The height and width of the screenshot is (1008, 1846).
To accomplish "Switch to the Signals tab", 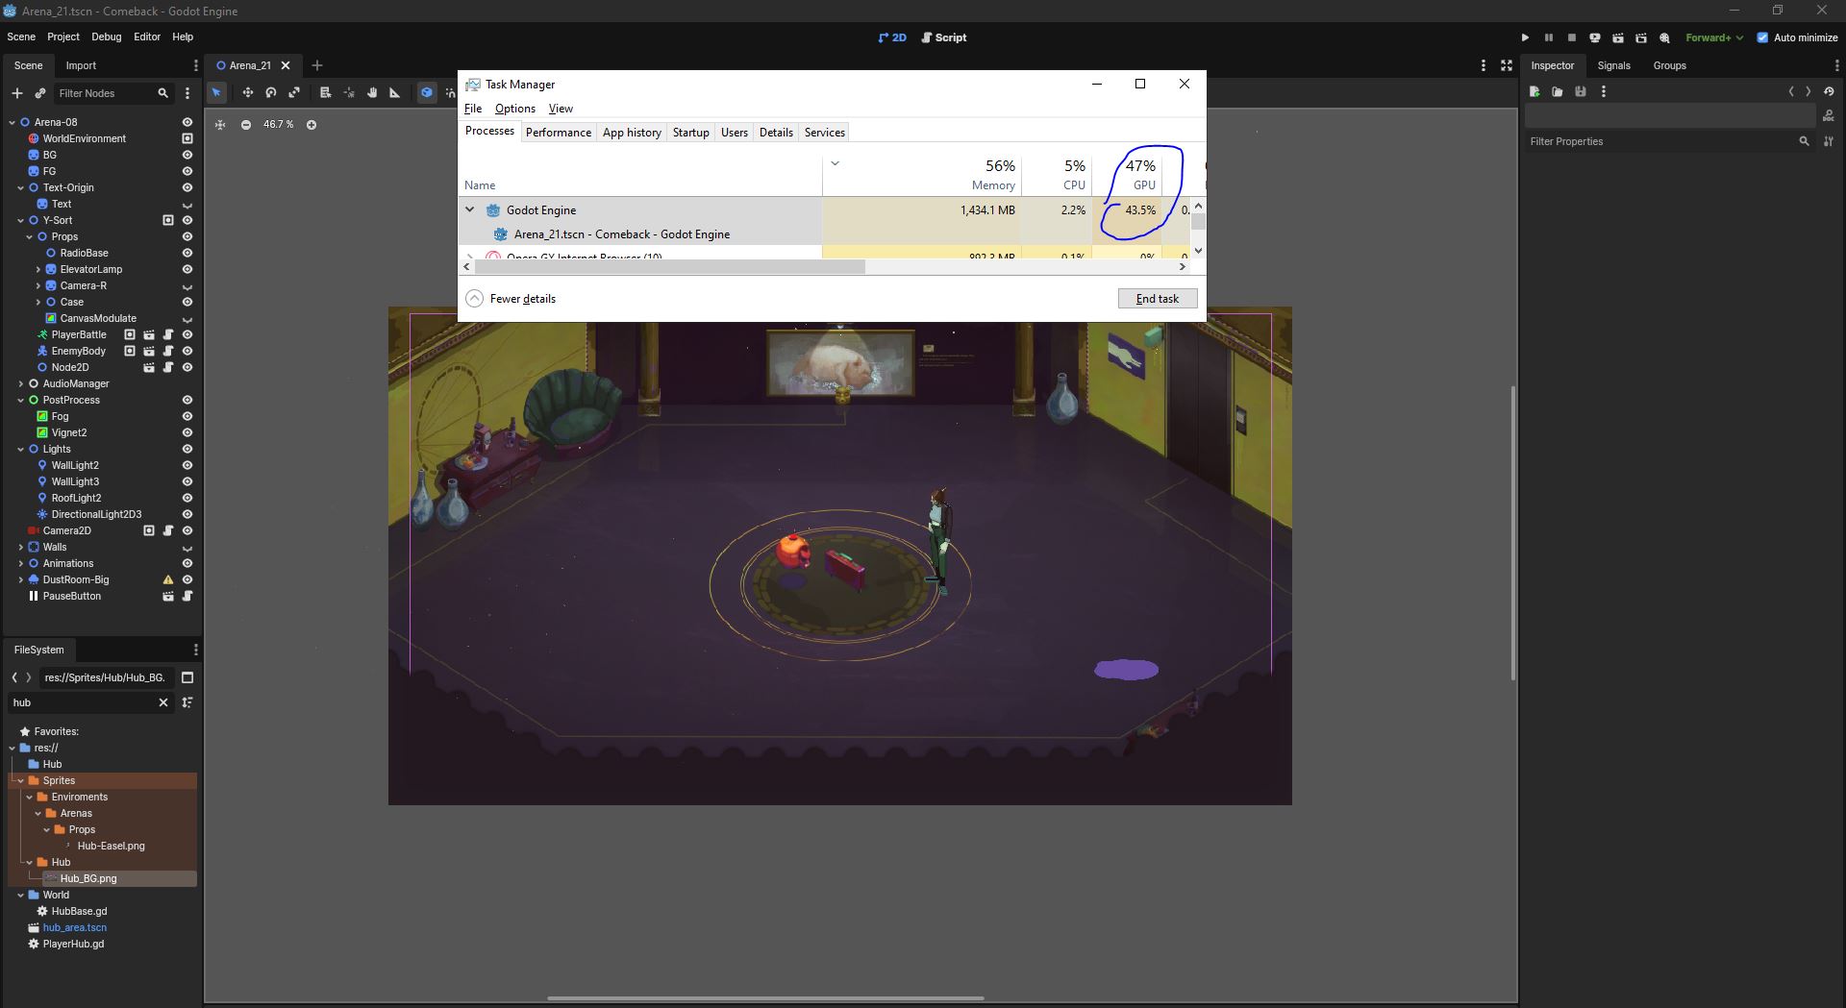I will click(1613, 65).
